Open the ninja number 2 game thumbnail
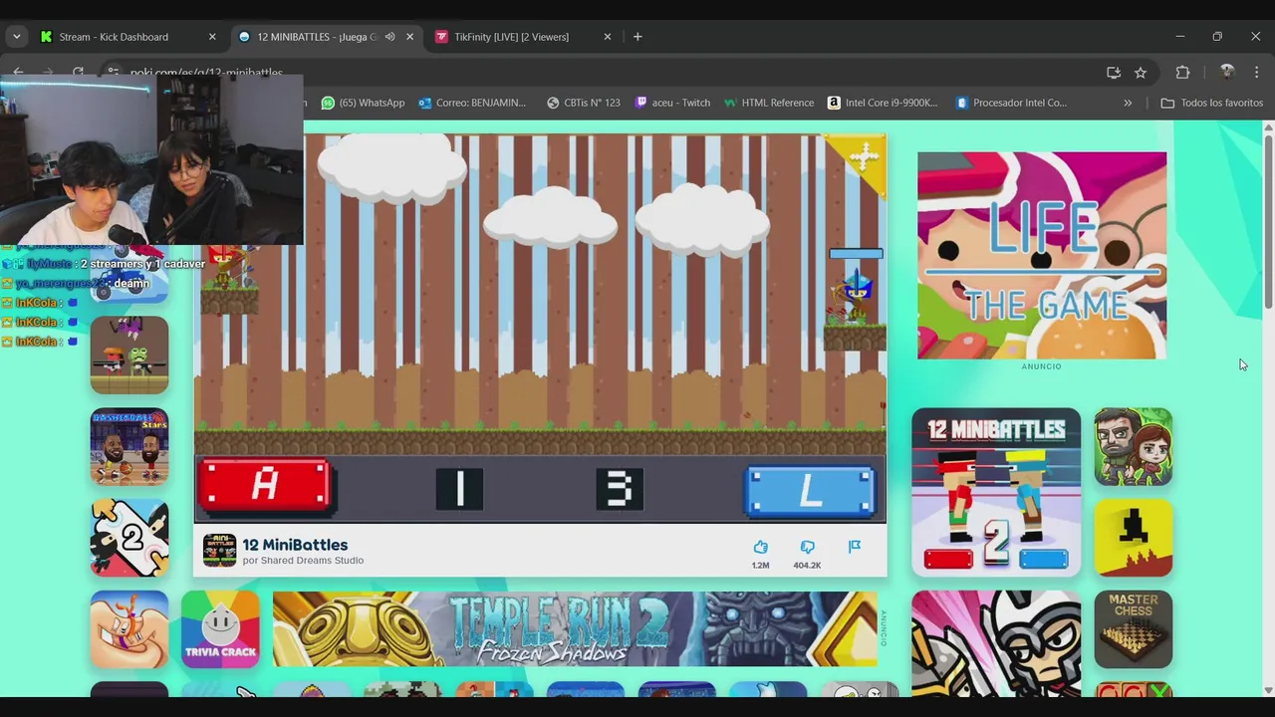The width and height of the screenshot is (1275, 717). [x=129, y=538]
